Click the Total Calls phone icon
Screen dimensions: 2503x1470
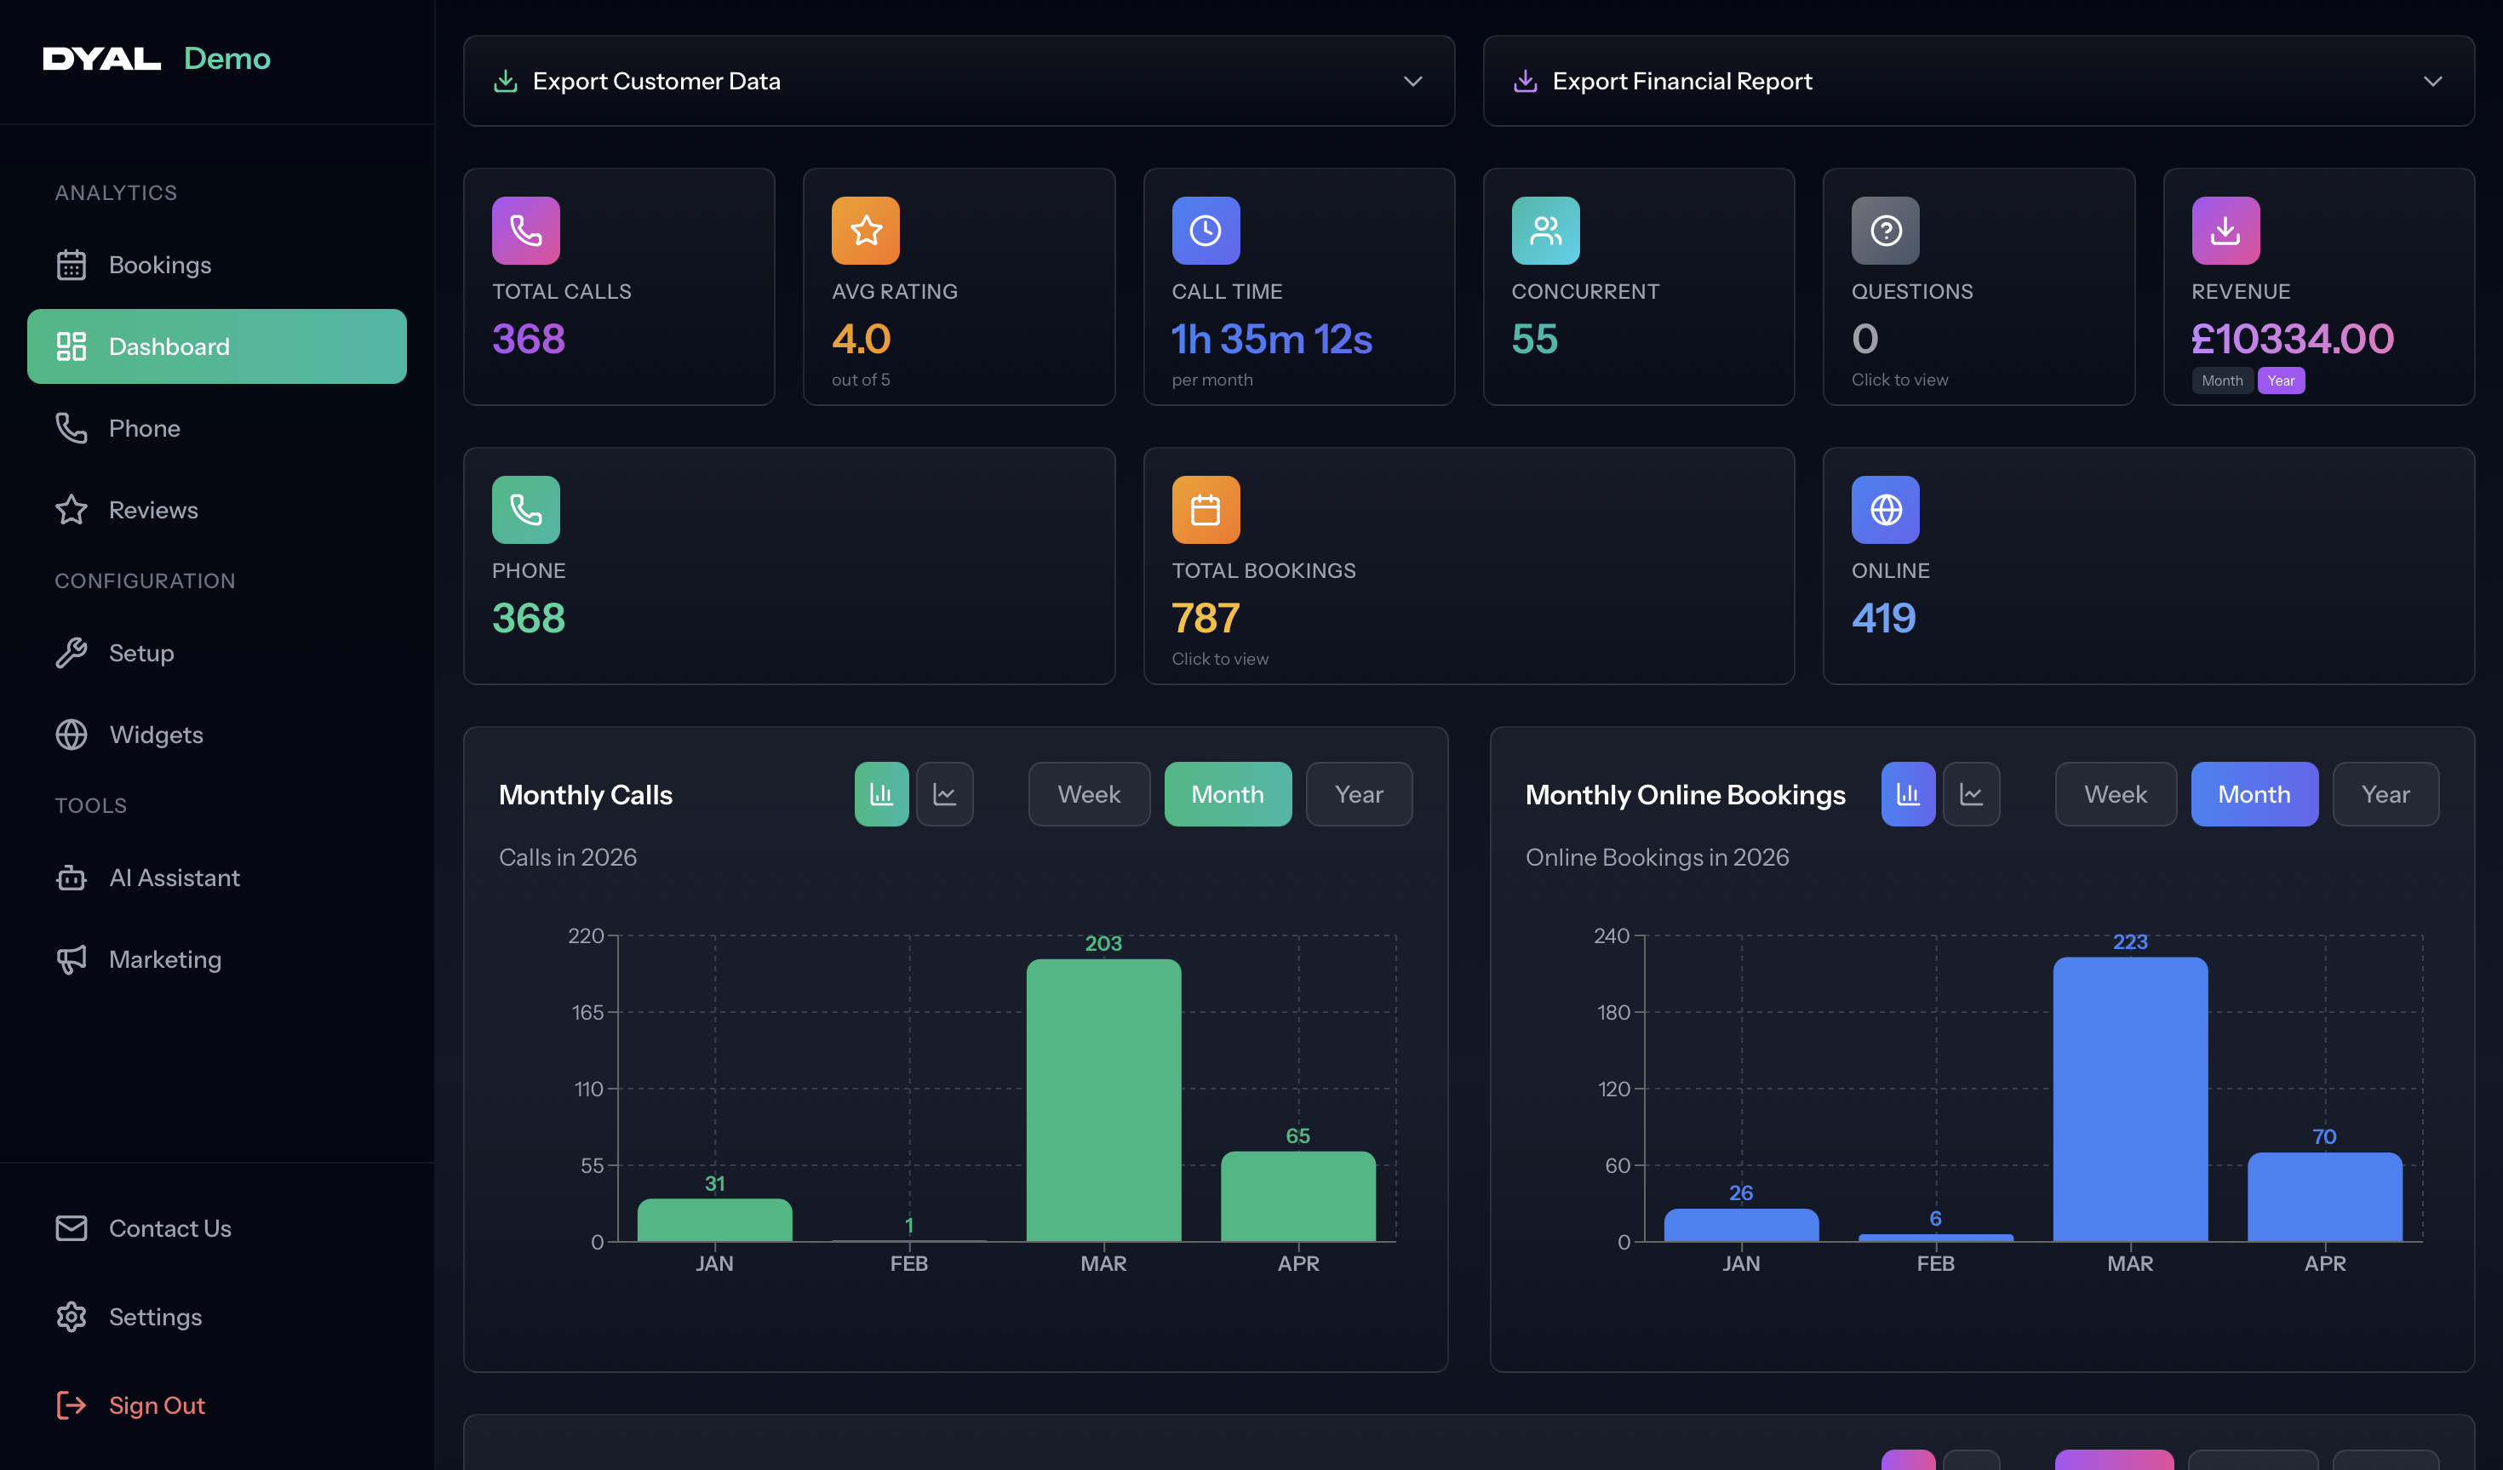tap(526, 231)
